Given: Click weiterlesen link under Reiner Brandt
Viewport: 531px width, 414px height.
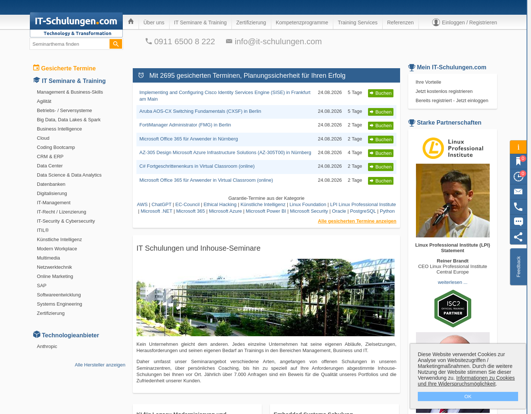Looking at the screenshot, I should (x=452, y=282).
